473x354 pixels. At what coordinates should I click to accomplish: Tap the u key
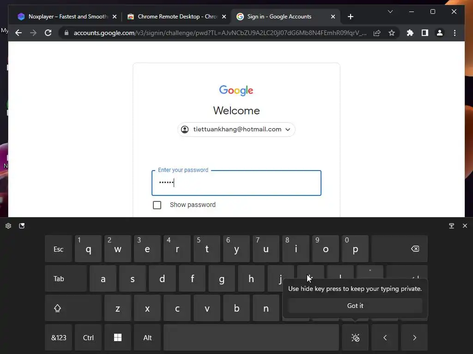[x=266, y=249]
